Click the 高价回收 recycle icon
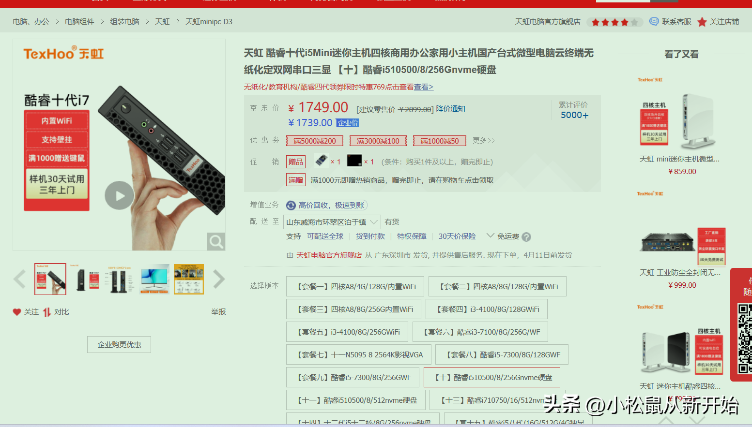Image resolution: width=752 pixels, height=427 pixels. (x=291, y=206)
